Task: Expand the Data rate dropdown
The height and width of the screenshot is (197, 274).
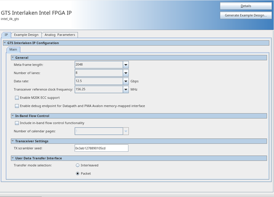Action: click(126, 81)
